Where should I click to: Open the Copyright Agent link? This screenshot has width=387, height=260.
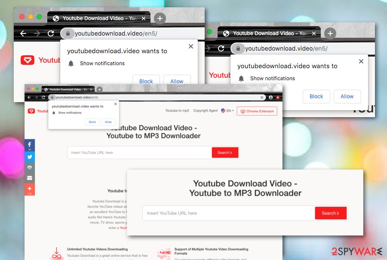(x=206, y=111)
